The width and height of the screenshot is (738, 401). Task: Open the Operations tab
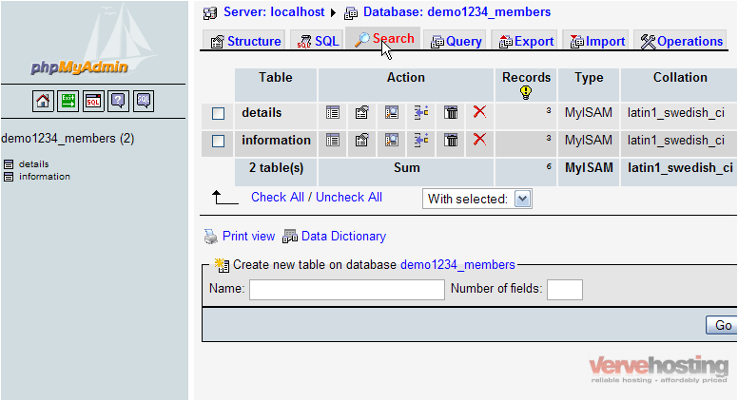tap(681, 41)
